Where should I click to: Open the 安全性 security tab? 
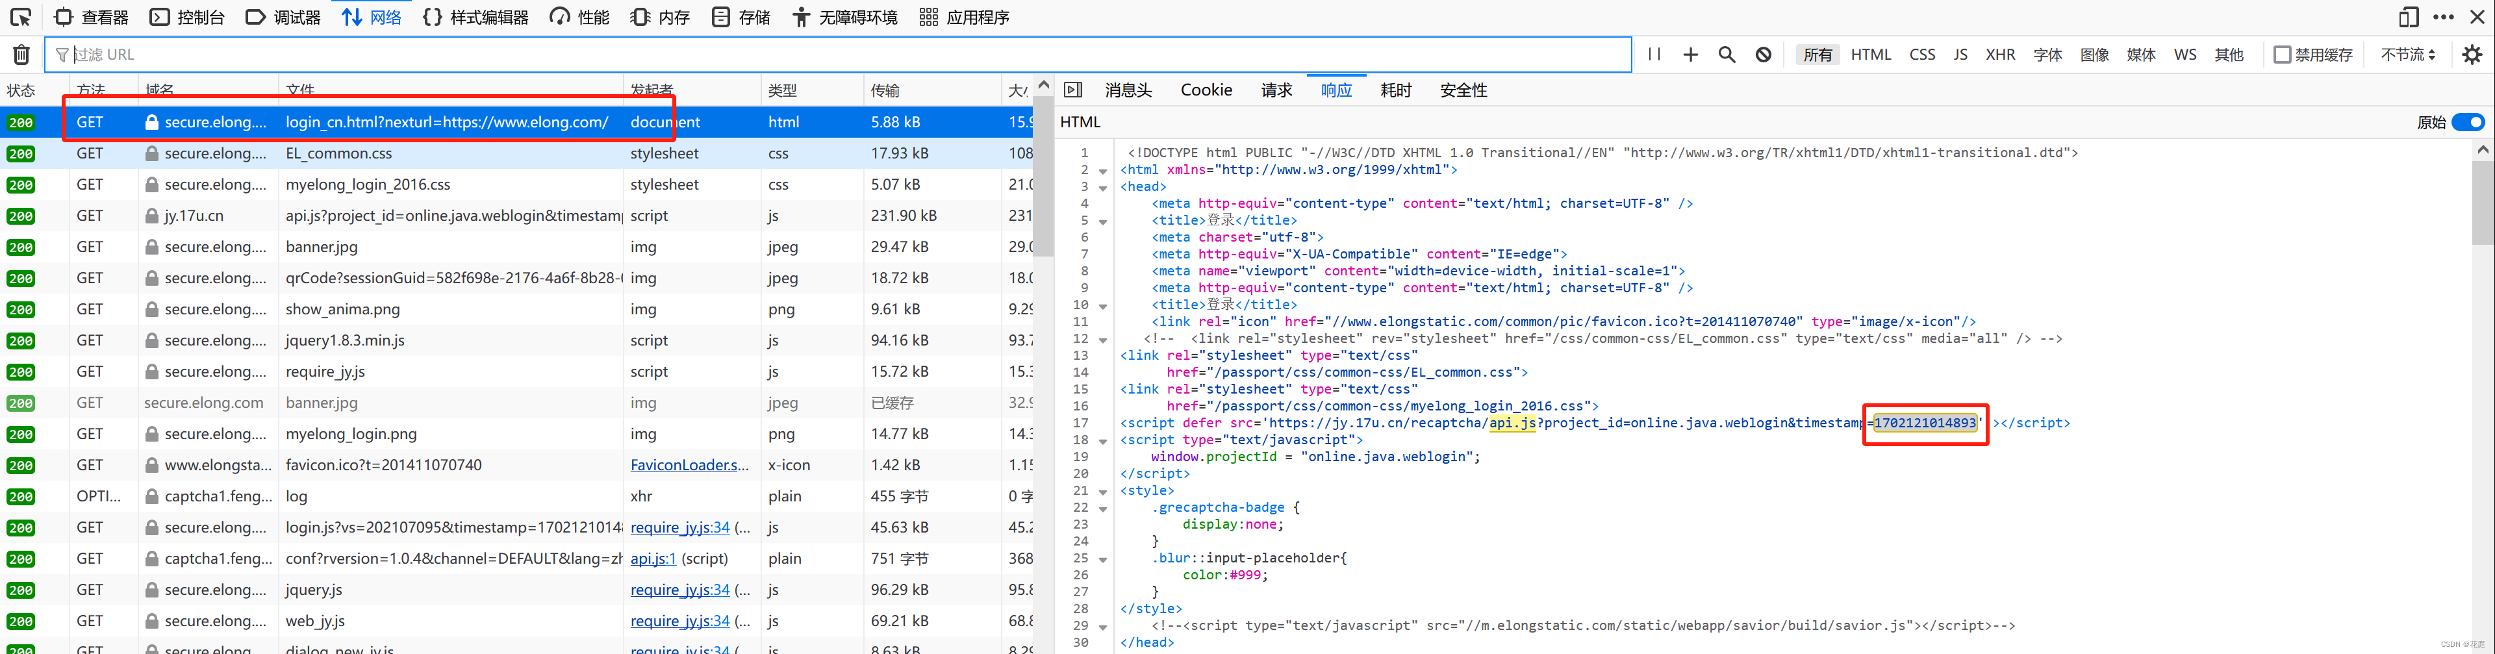pyautogui.click(x=1463, y=90)
